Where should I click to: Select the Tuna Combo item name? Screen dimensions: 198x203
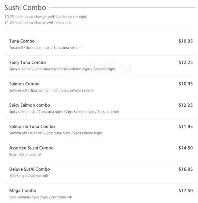[22, 41]
